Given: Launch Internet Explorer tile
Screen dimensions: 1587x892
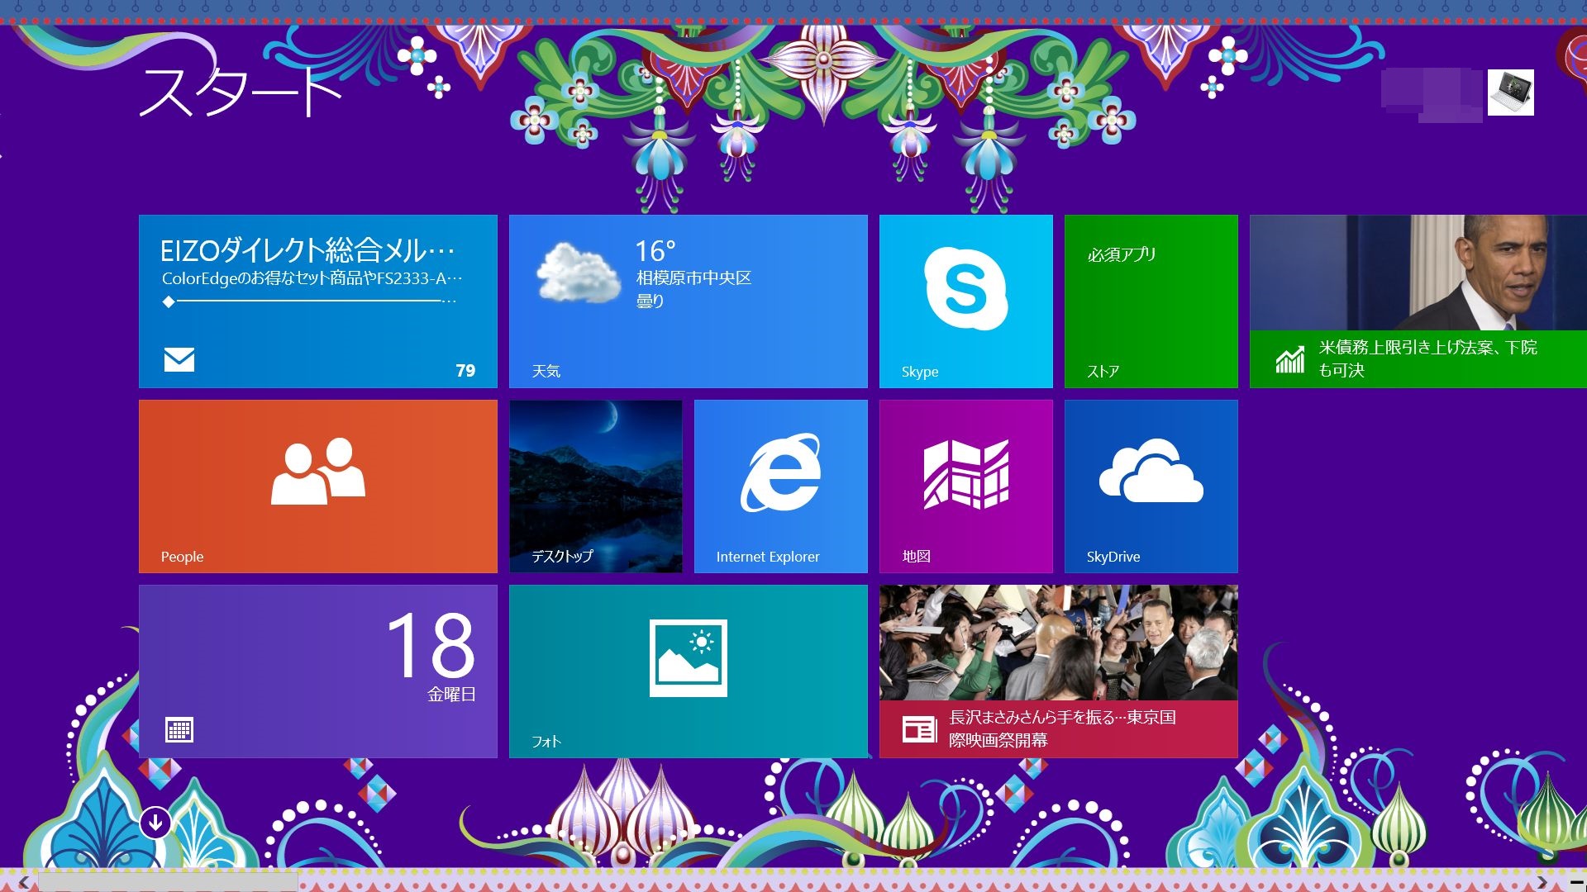Looking at the screenshot, I should click(x=780, y=486).
